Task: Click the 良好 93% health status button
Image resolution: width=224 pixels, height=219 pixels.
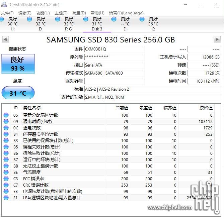Action: click(x=18, y=64)
